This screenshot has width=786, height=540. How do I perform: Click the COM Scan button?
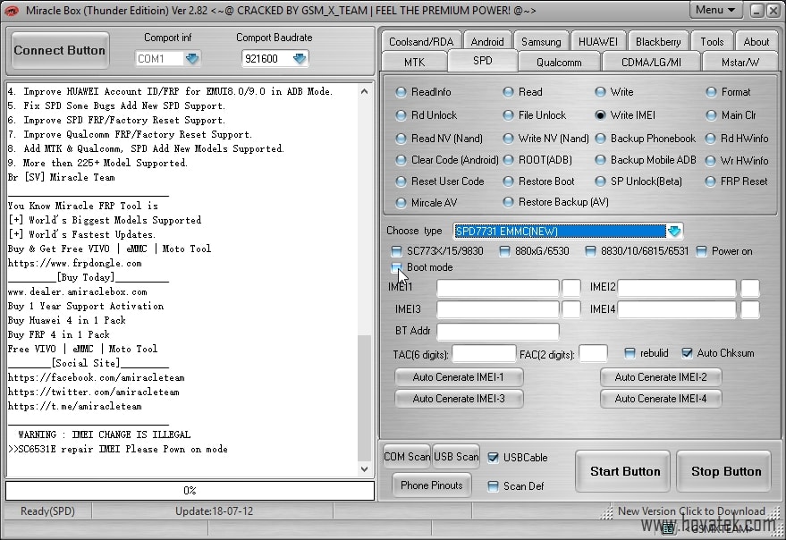coord(407,457)
